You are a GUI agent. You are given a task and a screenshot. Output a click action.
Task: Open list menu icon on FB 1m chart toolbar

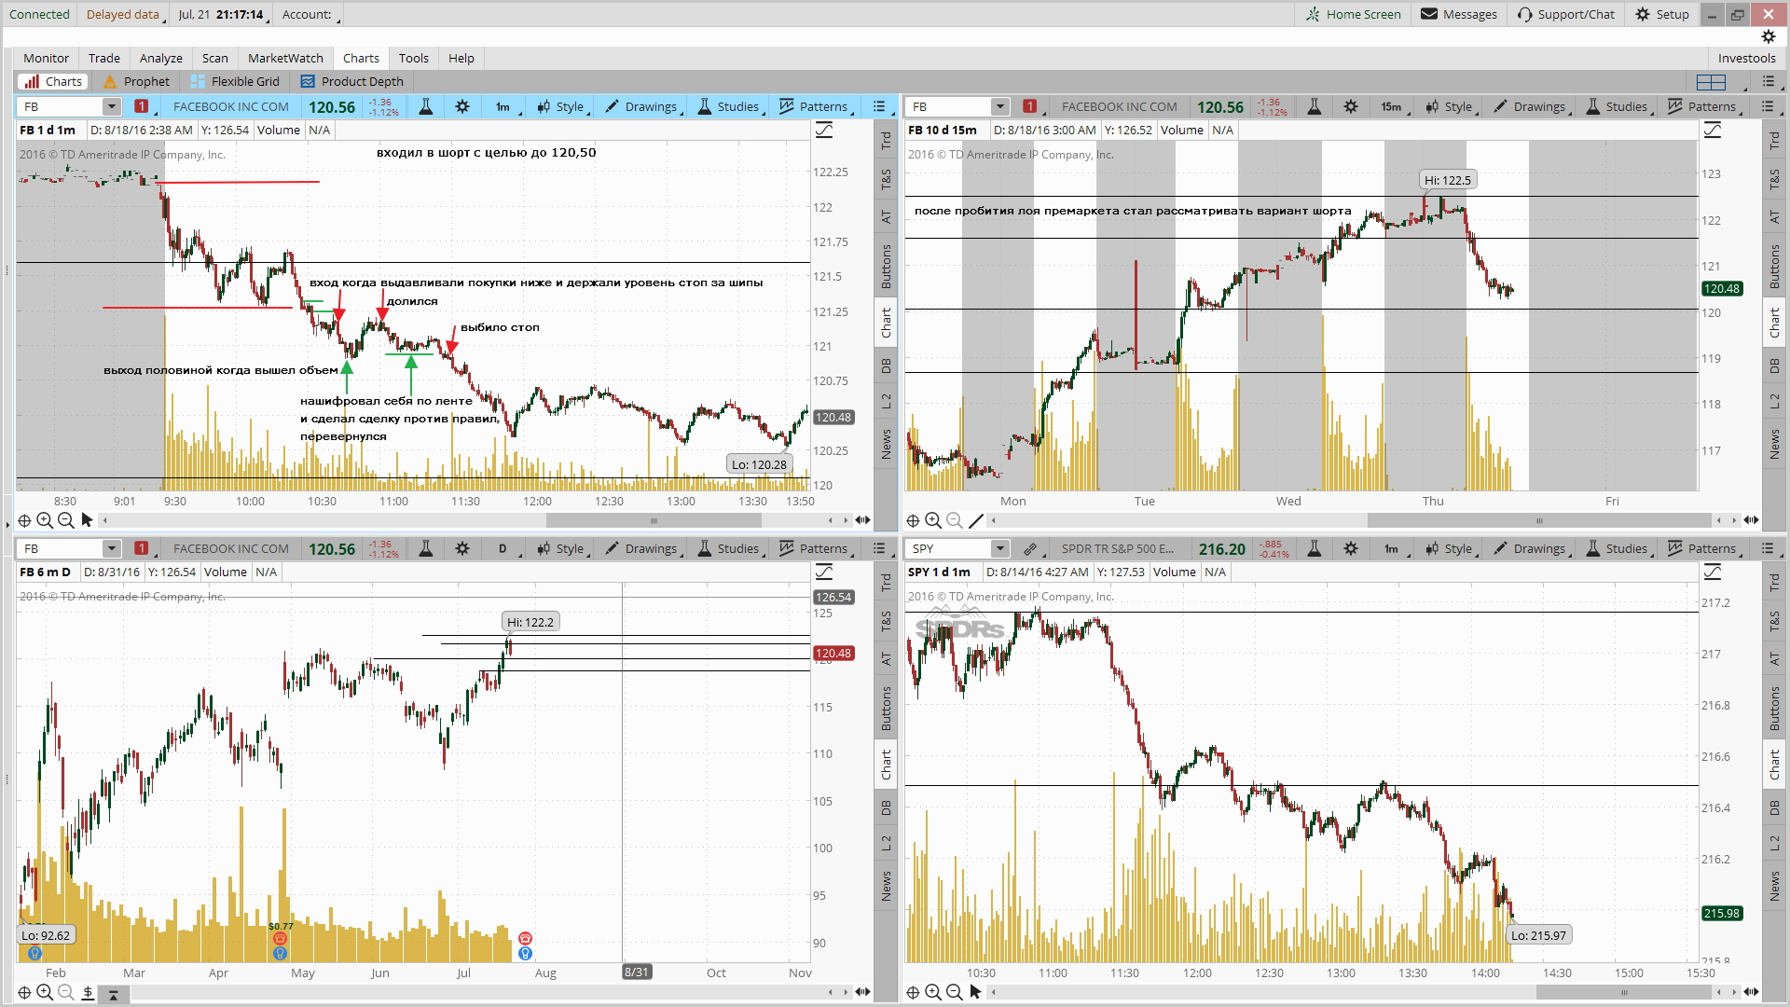click(879, 106)
